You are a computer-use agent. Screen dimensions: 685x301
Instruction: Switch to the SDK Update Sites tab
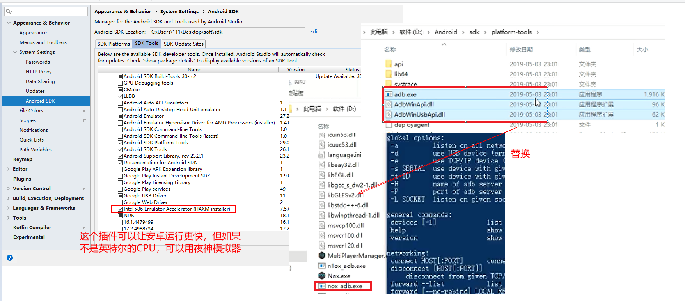pyautogui.click(x=183, y=44)
